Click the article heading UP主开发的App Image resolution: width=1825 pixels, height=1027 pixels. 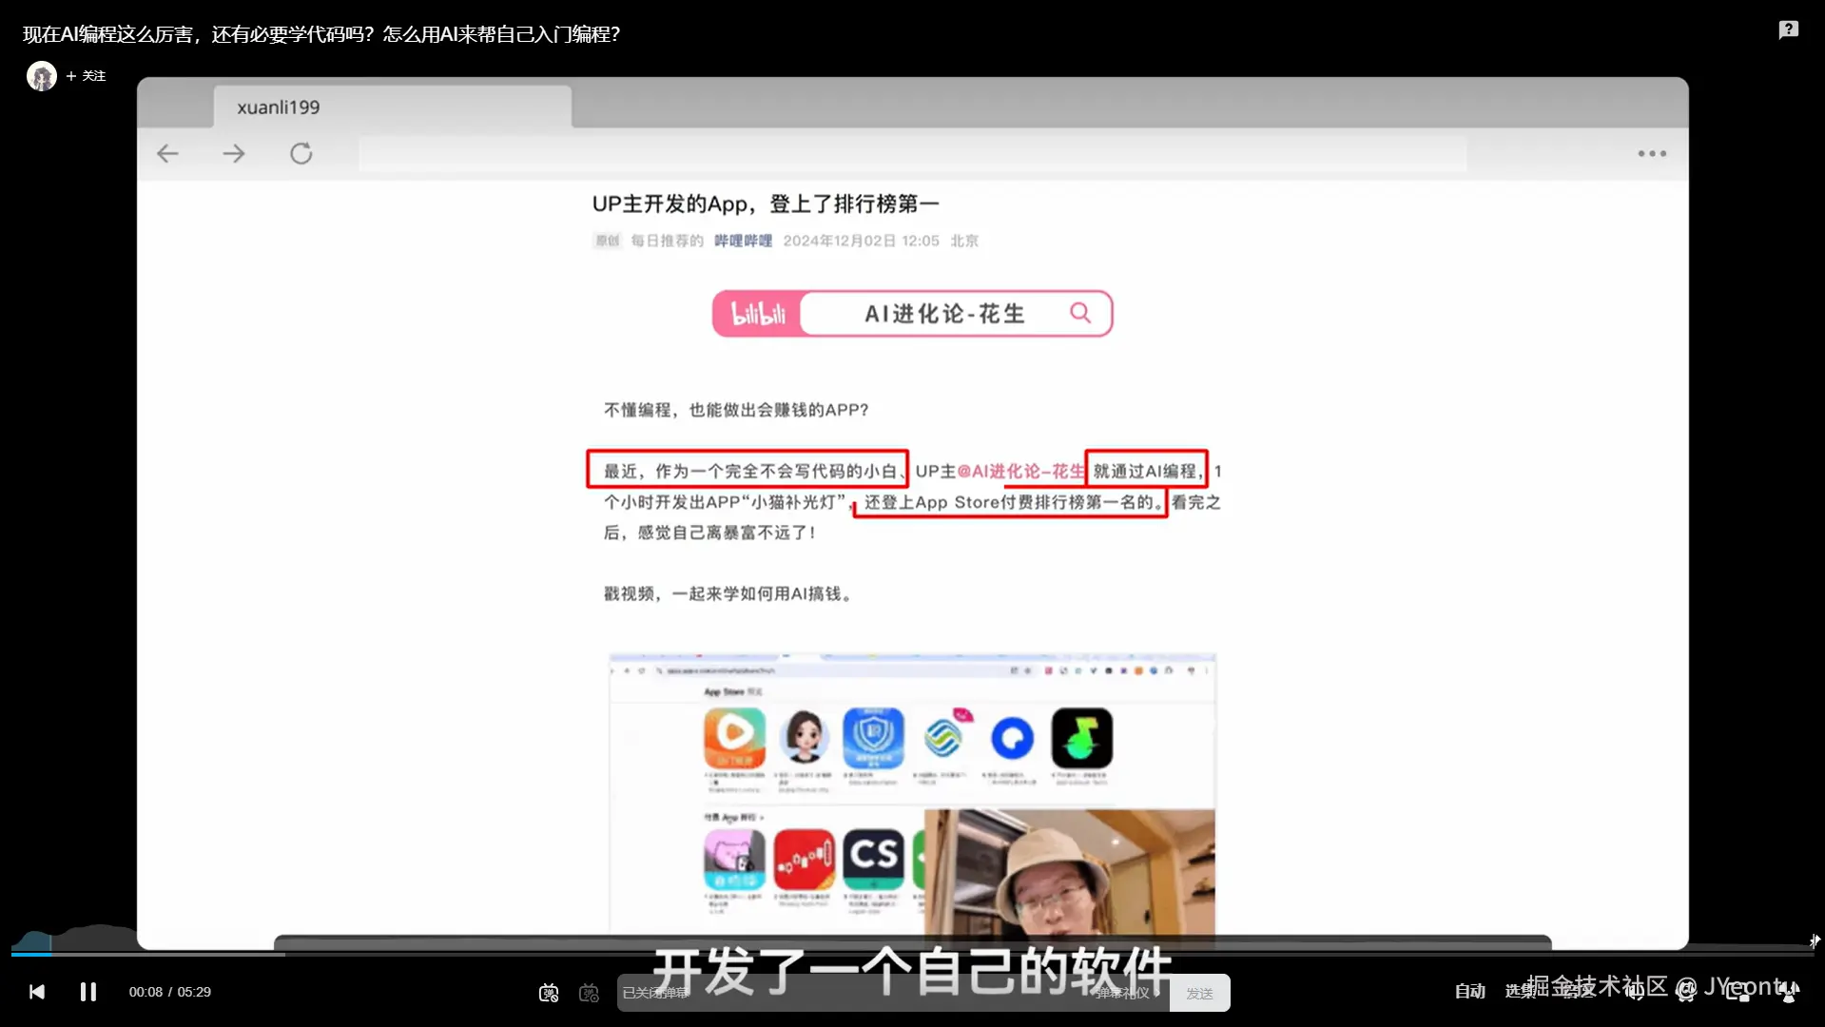coord(766,203)
